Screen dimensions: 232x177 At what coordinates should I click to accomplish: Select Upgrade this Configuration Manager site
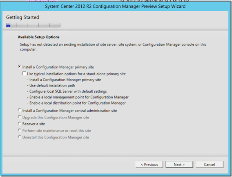tap(20, 117)
